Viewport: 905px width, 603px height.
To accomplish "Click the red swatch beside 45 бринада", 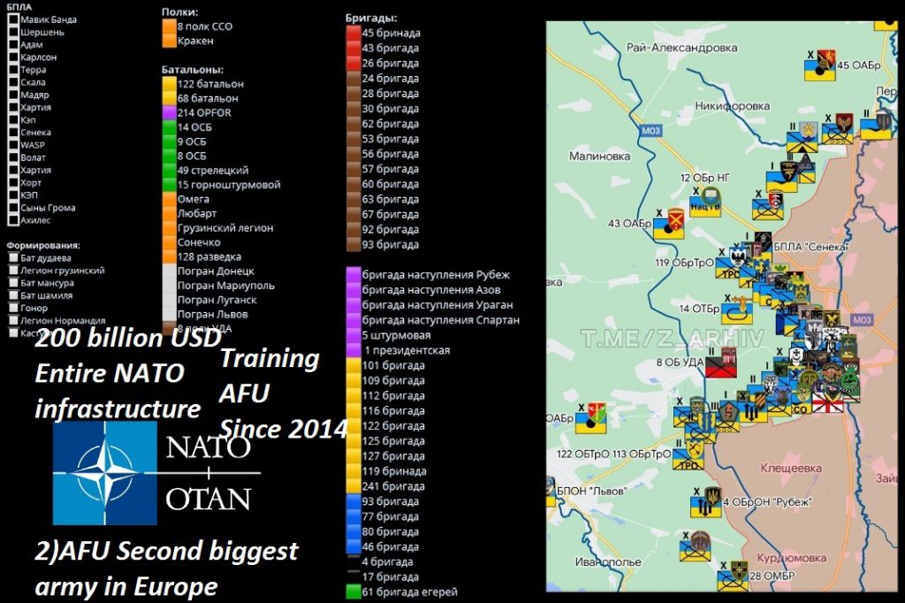I will click(x=354, y=33).
